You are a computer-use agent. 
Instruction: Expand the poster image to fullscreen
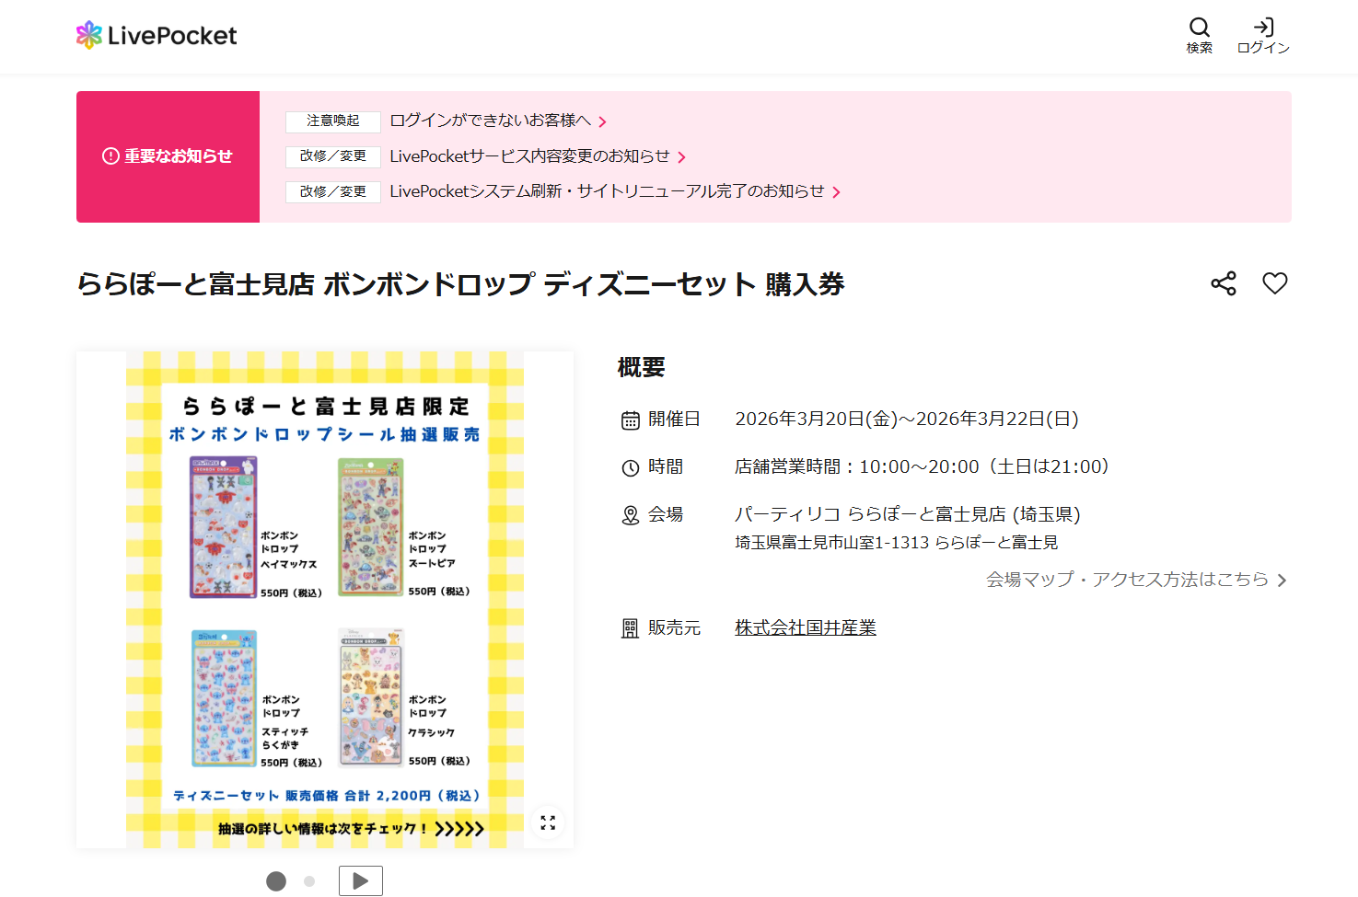(548, 823)
